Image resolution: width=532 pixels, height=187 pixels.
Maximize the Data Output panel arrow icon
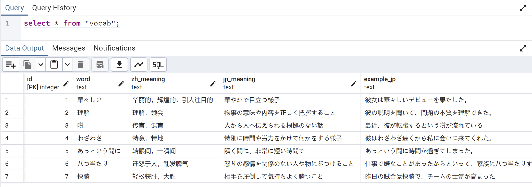point(523,48)
